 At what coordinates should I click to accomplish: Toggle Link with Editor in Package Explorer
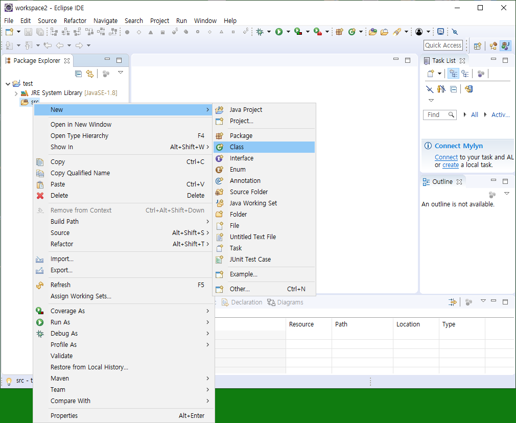coord(89,74)
